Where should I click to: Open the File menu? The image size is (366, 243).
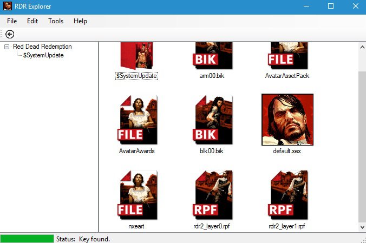[12, 21]
